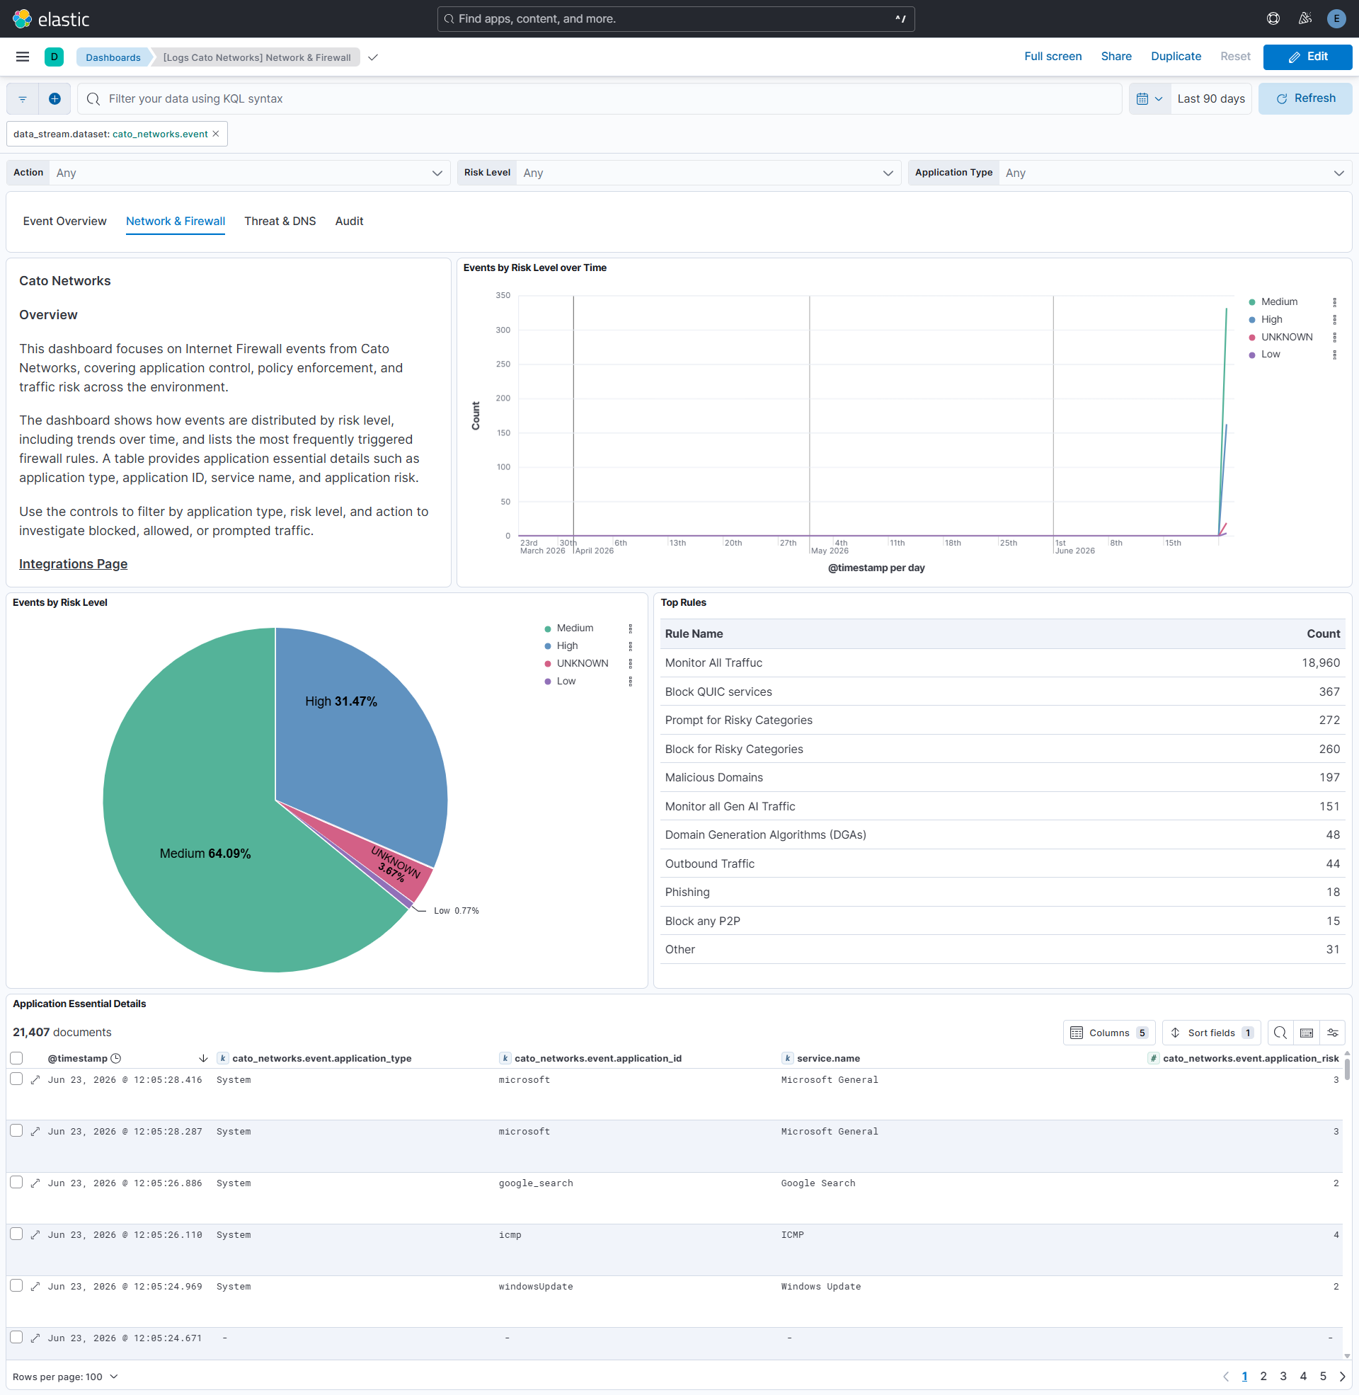The height and width of the screenshot is (1395, 1359).
Task: Switch to the Audit tab
Action: point(349,222)
